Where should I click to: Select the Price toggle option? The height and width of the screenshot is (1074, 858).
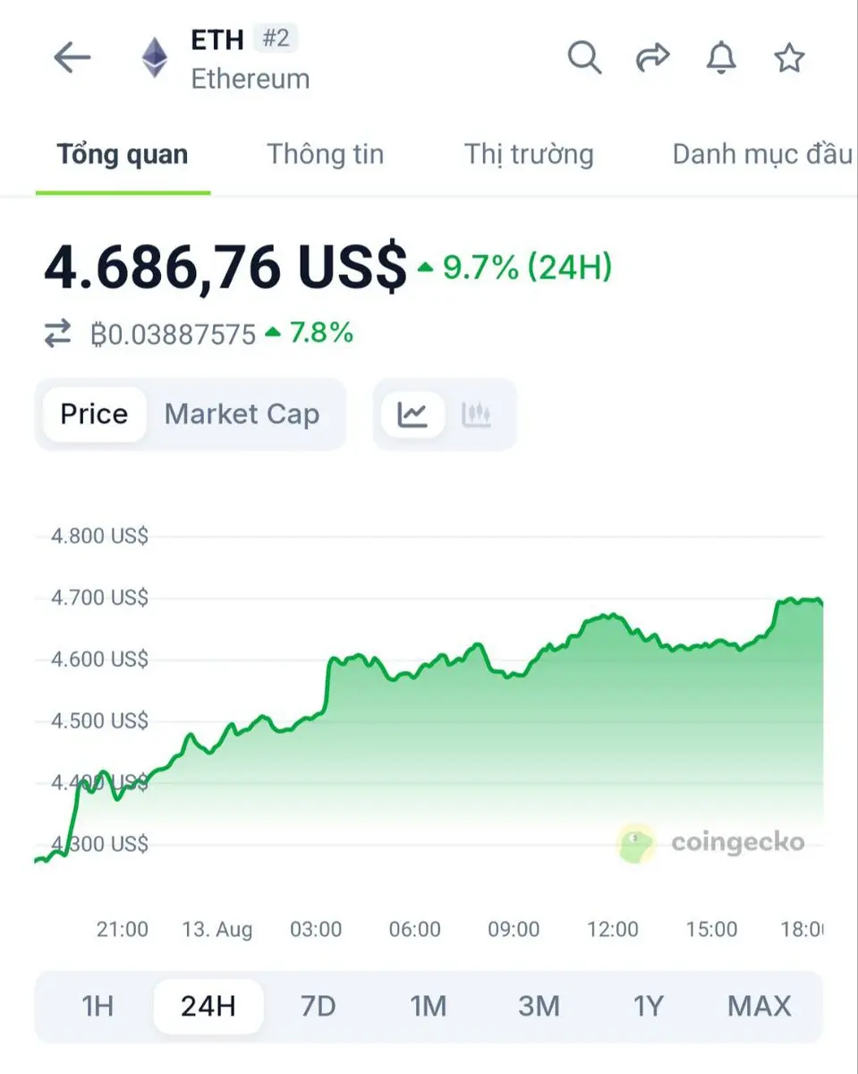[x=94, y=414]
